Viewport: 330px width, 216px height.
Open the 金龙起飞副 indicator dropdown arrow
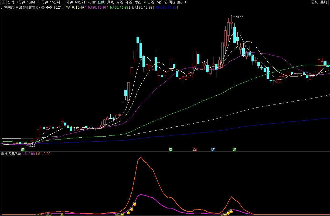click(2, 154)
